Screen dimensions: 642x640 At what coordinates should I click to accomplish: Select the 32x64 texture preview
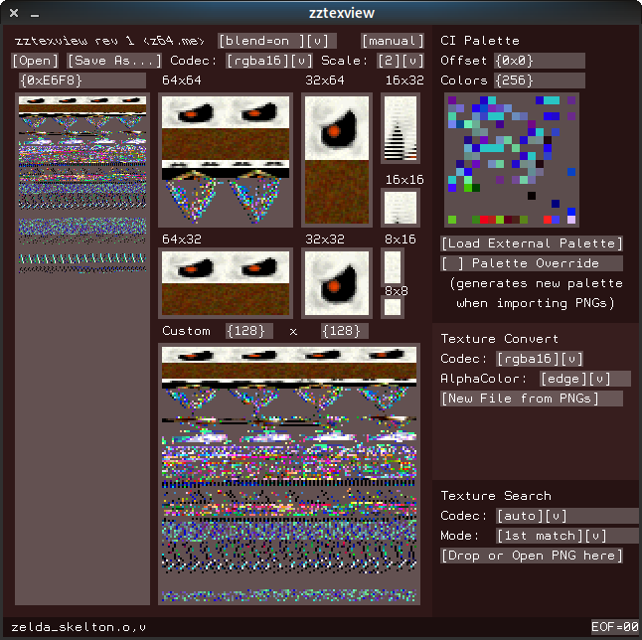[337, 160]
